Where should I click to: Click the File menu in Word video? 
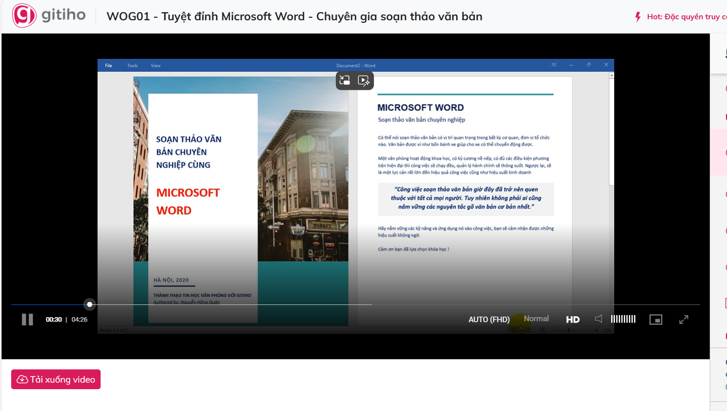coord(108,65)
